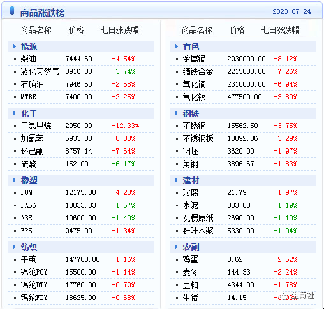Click the +12.33% change for 三氯甲烷
The height and width of the screenshot is (309, 324).
[126, 126]
